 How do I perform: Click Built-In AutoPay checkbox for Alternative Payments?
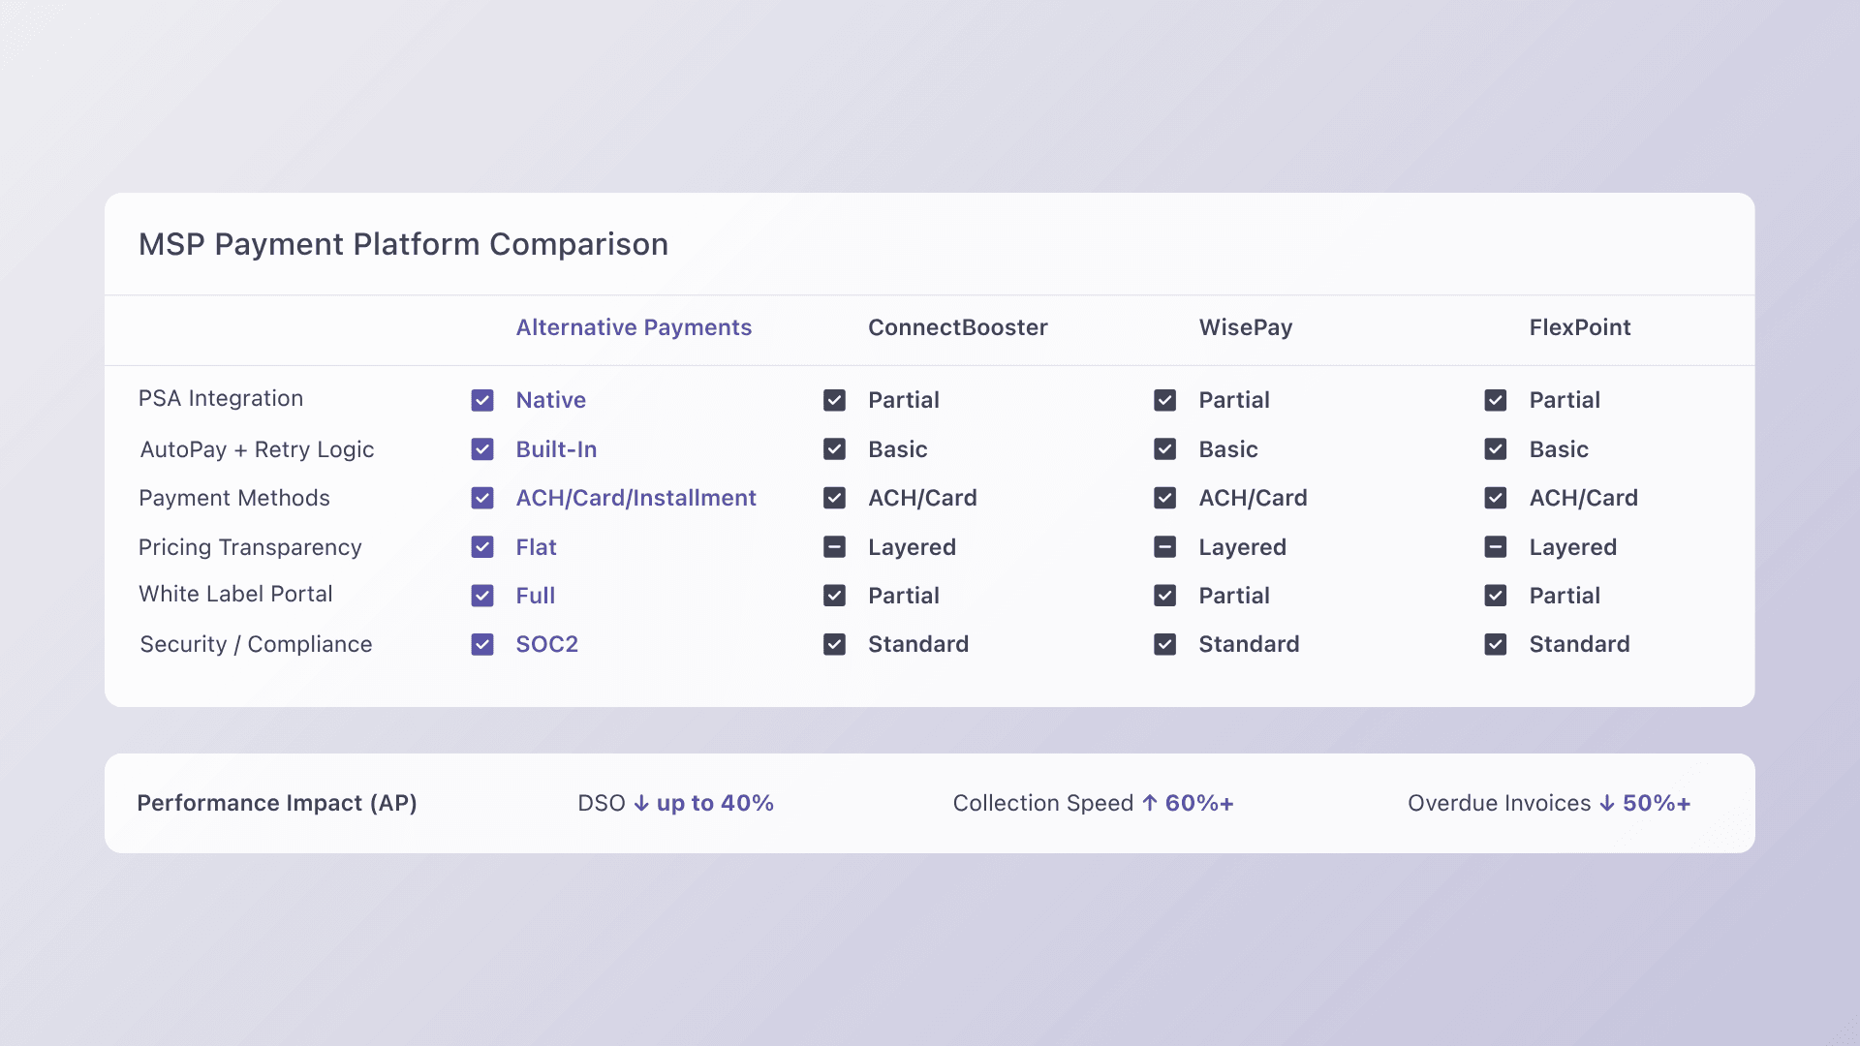click(482, 449)
